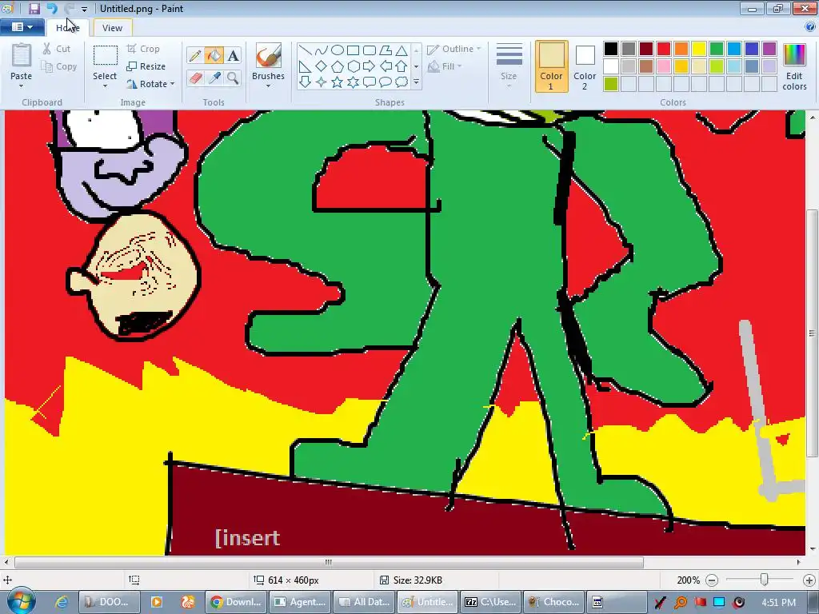The width and height of the screenshot is (819, 614).
Task: Click the Crop button
Action: [x=143, y=49]
